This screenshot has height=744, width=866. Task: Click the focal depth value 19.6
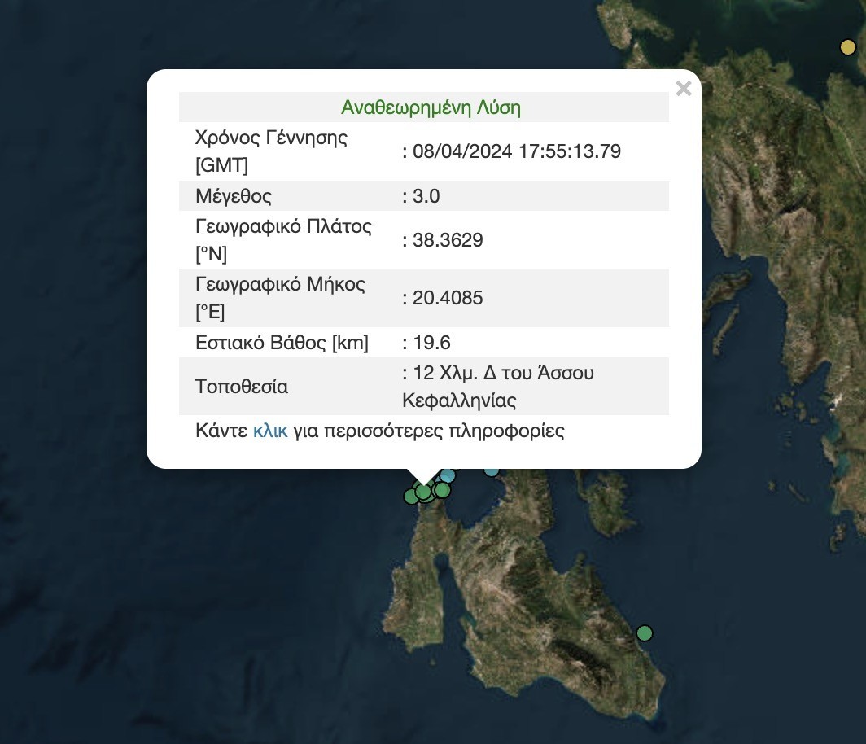pyautogui.click(x=432, y=343)
